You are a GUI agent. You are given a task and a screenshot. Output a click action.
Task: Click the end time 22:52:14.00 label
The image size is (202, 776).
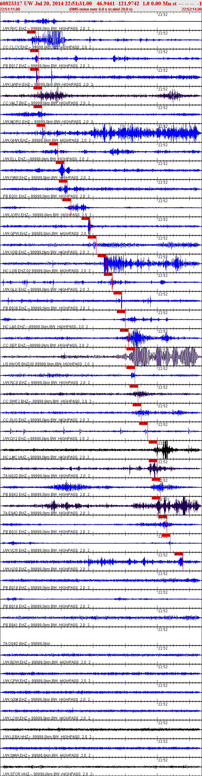point(191,9)
